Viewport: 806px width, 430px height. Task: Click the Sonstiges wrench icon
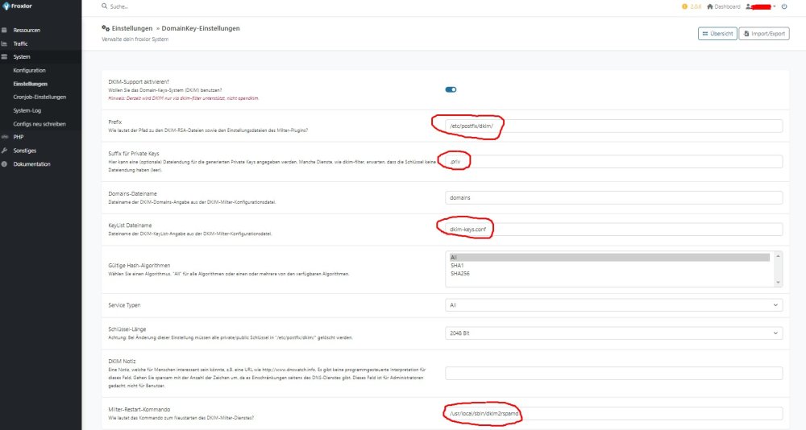tap(5, 151)
